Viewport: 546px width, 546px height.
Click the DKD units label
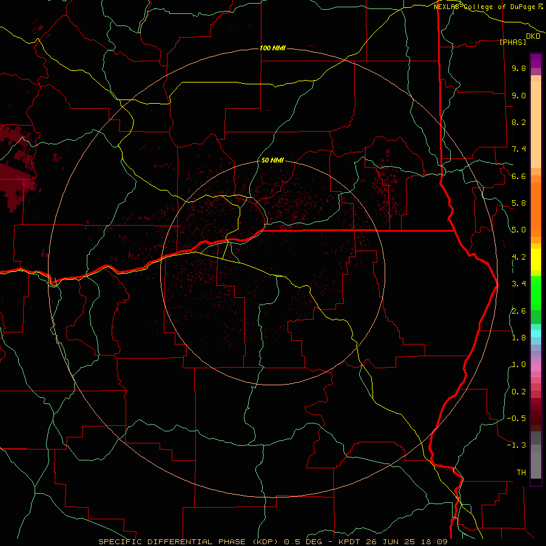click(533, 36)
